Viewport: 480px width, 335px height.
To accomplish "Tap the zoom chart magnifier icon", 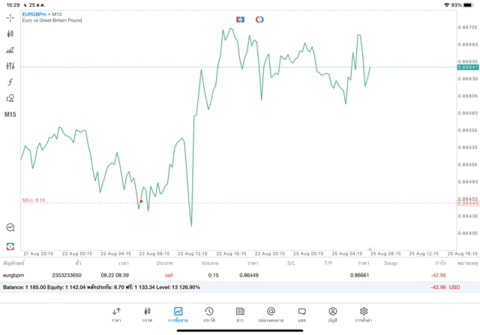I will 10,227.
